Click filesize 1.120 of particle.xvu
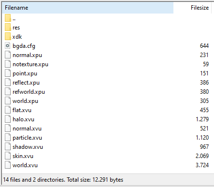 [202, 138]
